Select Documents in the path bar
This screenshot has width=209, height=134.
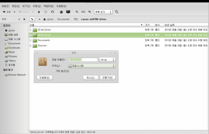(x=63, y=19)
